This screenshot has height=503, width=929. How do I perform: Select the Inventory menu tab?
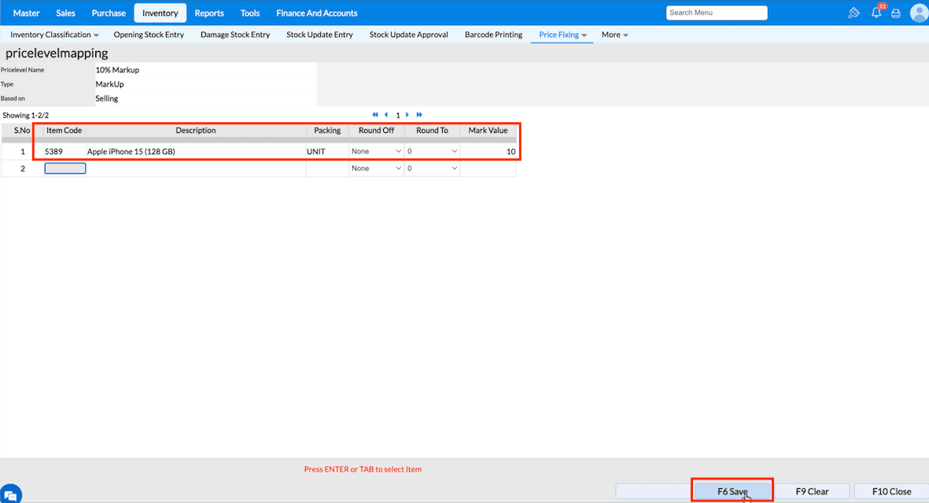(160, 13)
